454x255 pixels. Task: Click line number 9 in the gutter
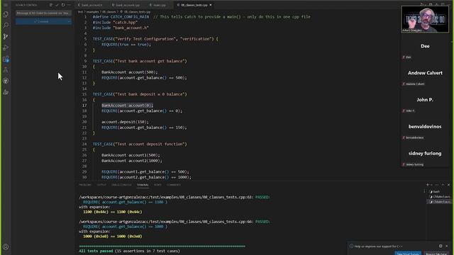point(85,61)
